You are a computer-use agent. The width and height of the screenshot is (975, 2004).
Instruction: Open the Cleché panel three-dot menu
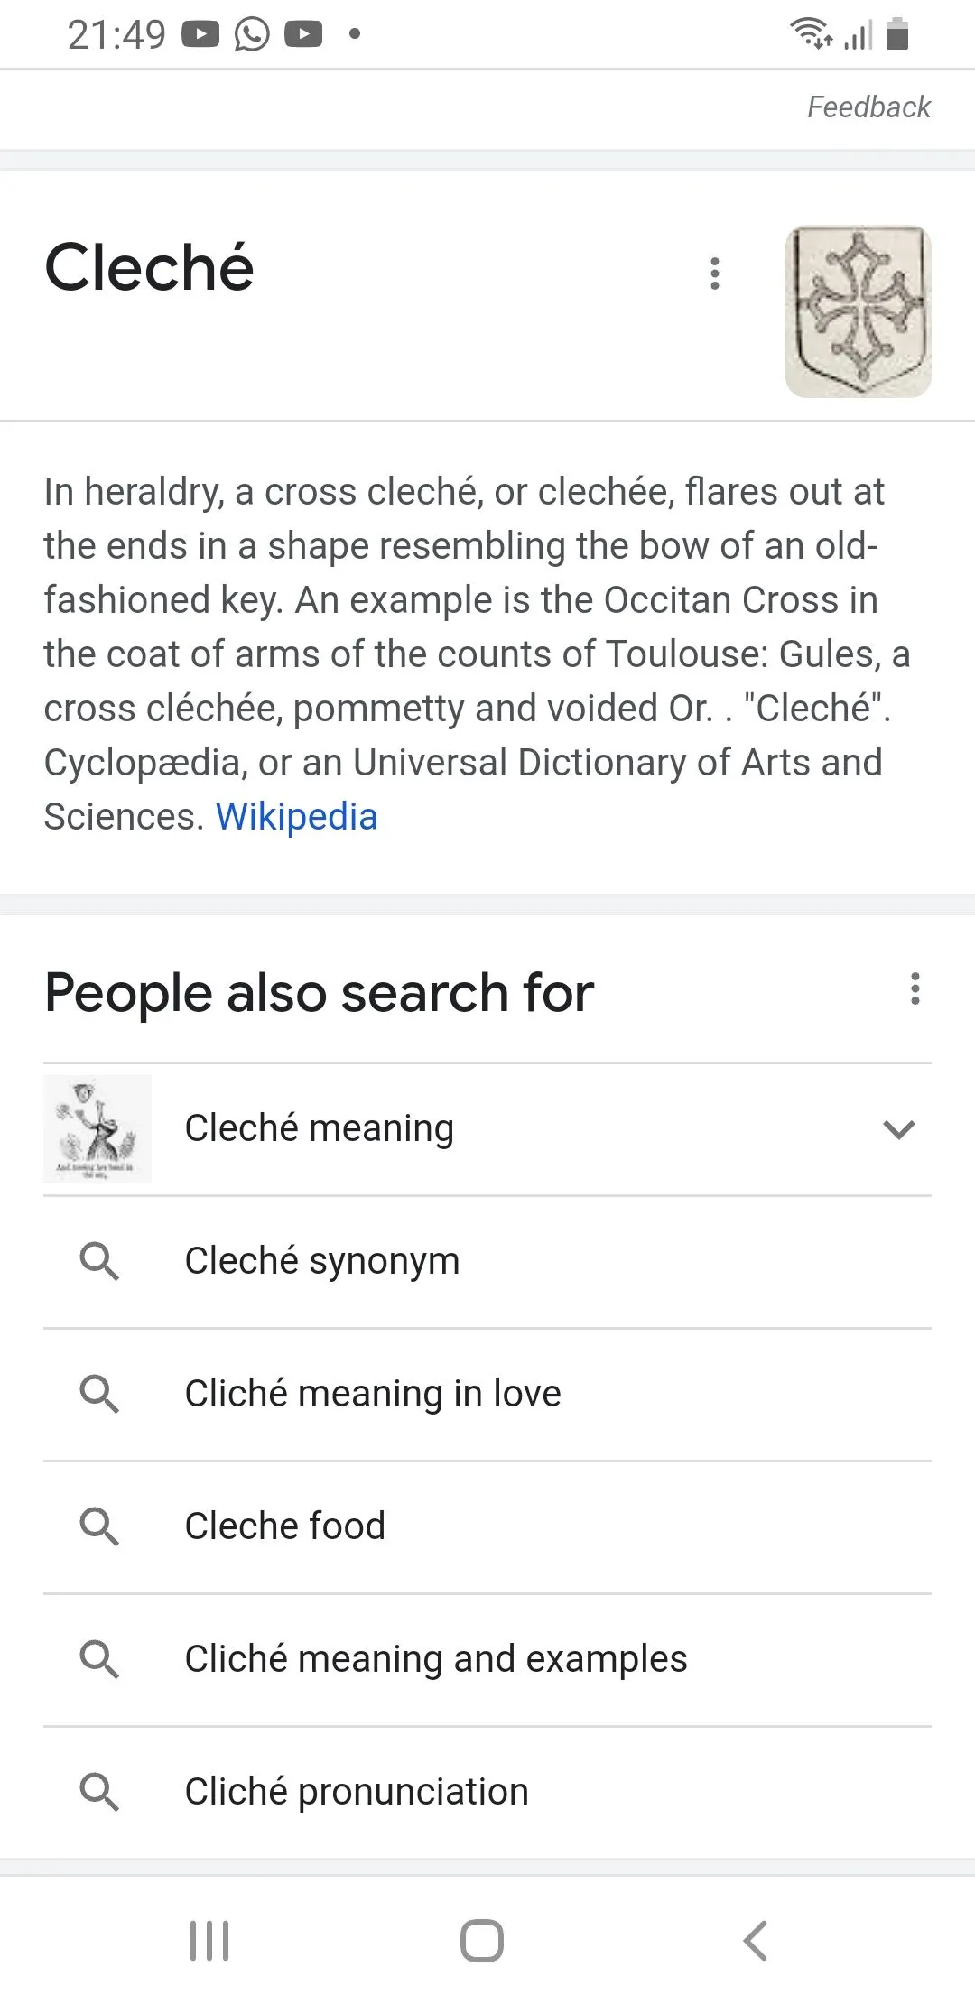coord(715,273)
